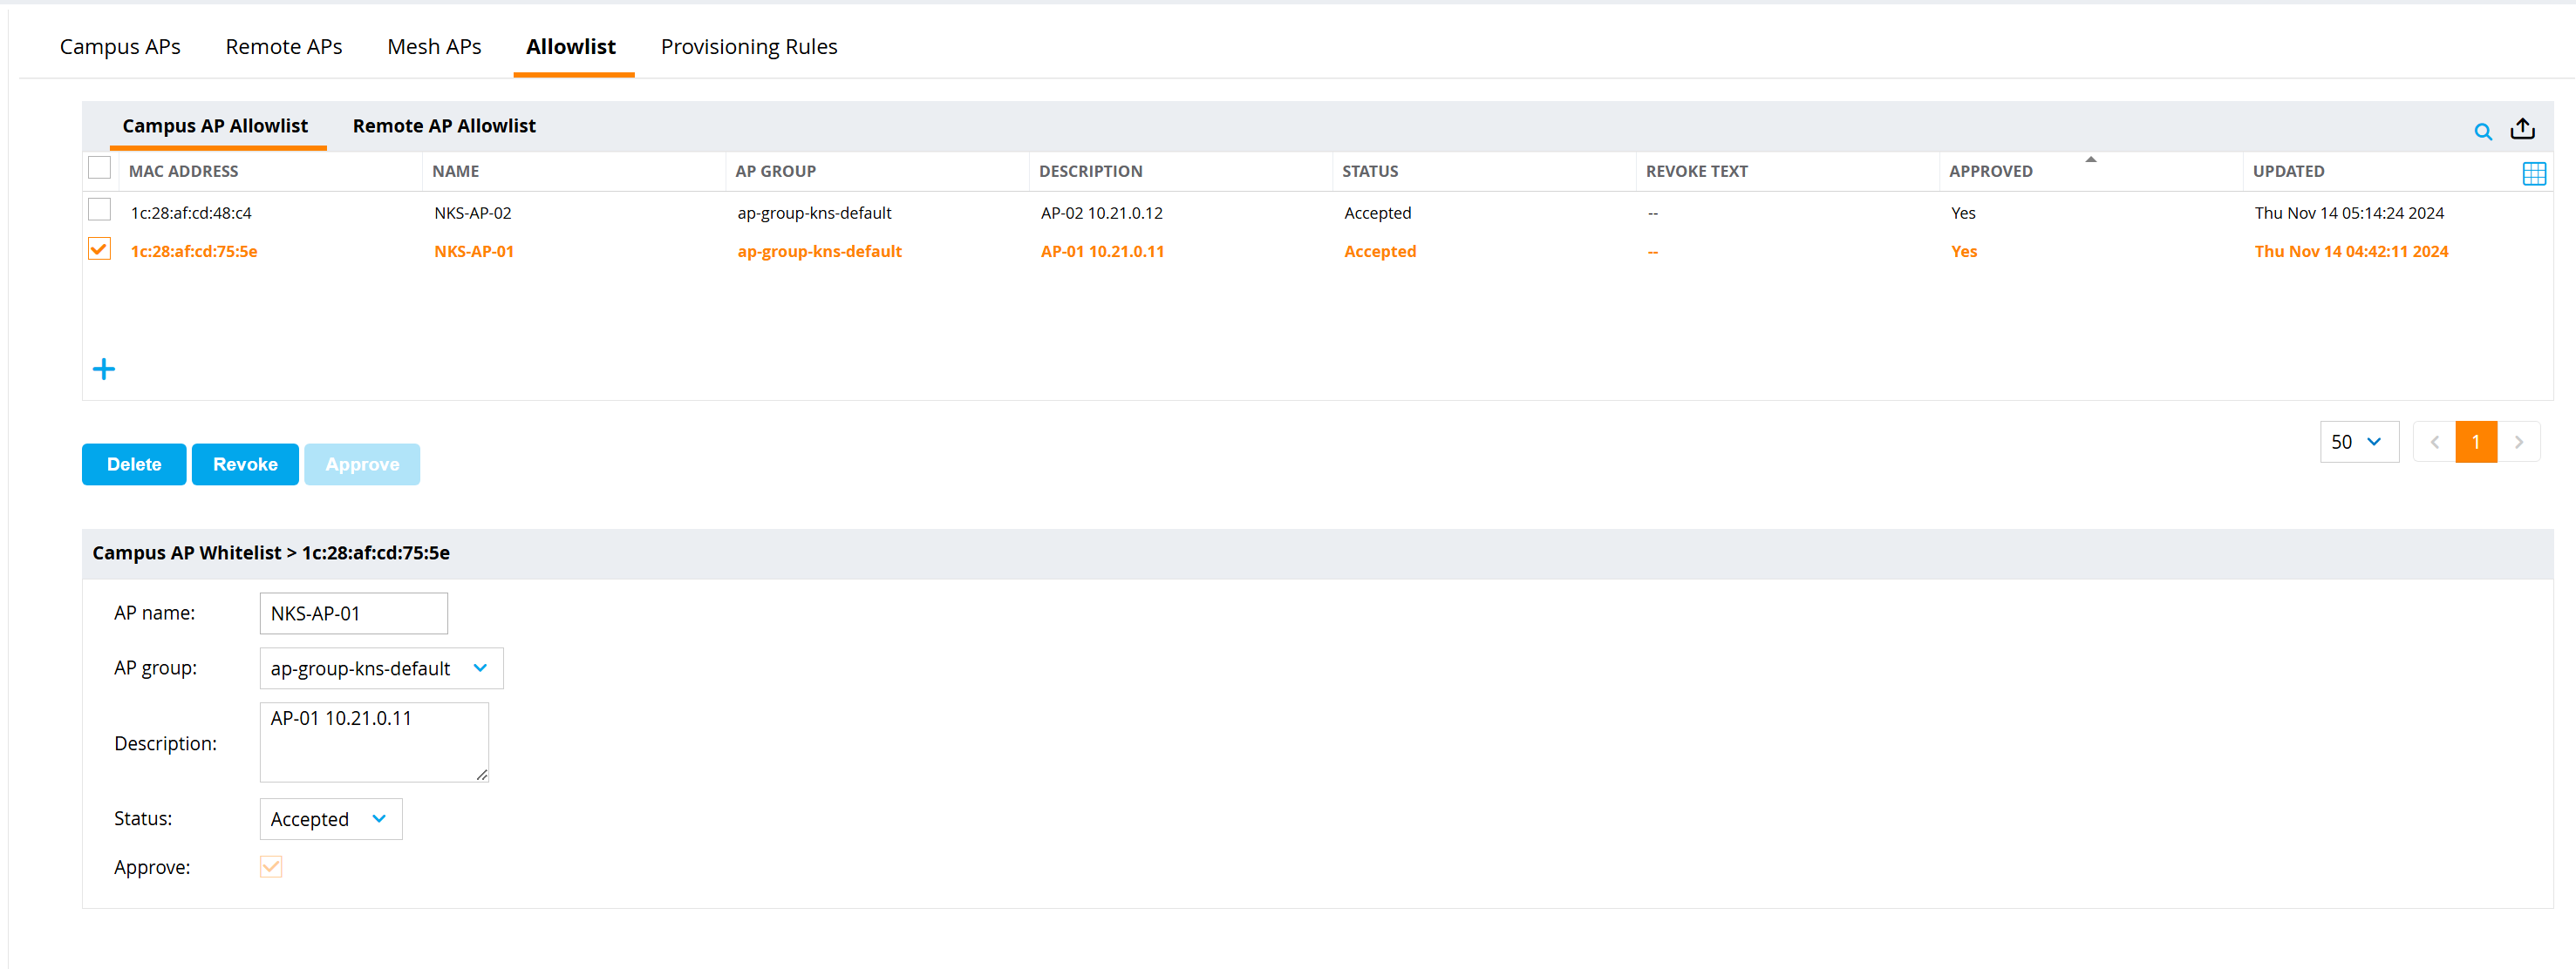Add a new allowlist entry with plus icon
This screenshot has width=2576, height=969.
pos(103,369)
